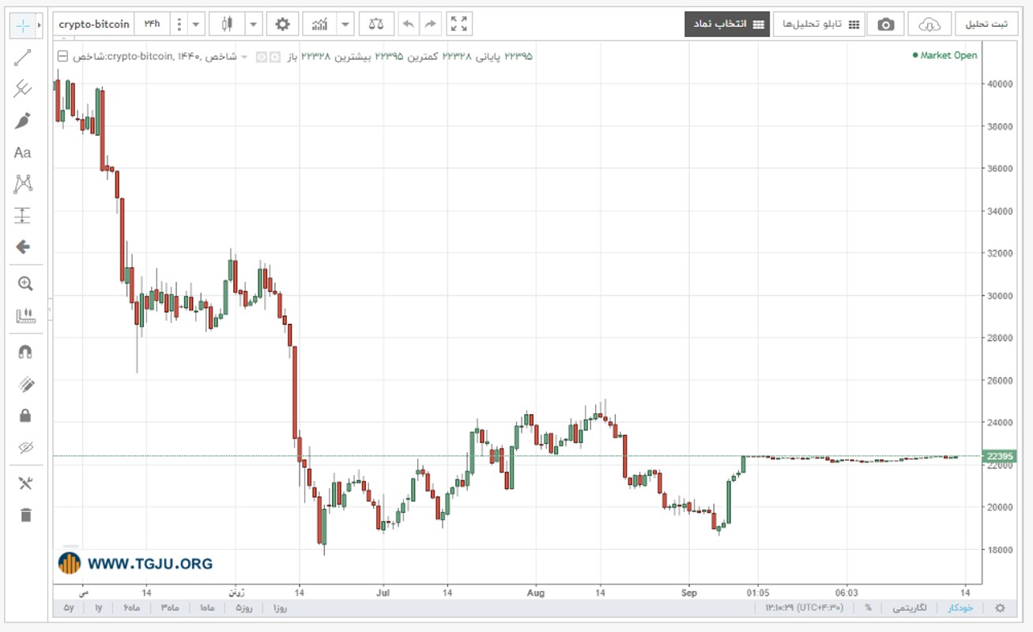Expand the interval dropdown next to 24h
This screenshot has width=1033, height=632.
click(x=197, y=24)
